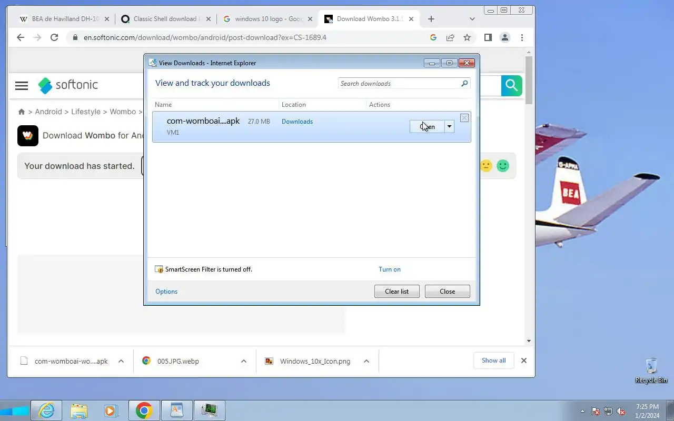Click the Wombo app icon
Image resolution: width=674 pixels, height=421 pixels.
(28, 135)
